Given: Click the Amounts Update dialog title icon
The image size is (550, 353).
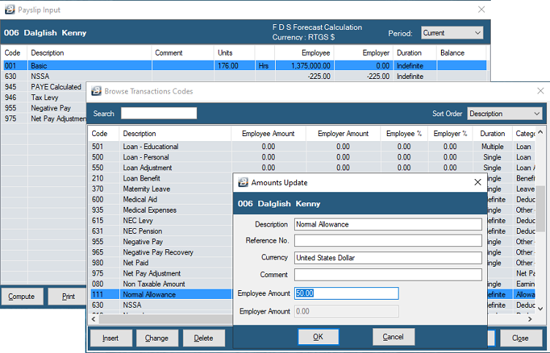Looking at the screenshot, I should pos(243,182).
